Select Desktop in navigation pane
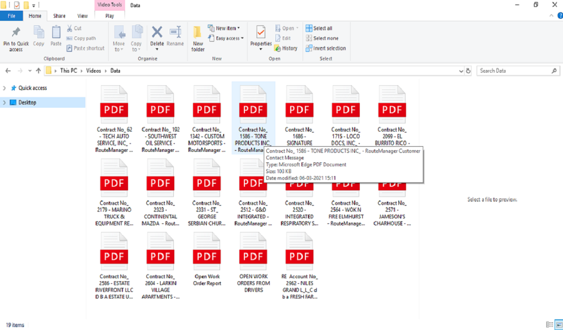The width and height of the screenshot is (563, 330). click(x=27, y=102)
